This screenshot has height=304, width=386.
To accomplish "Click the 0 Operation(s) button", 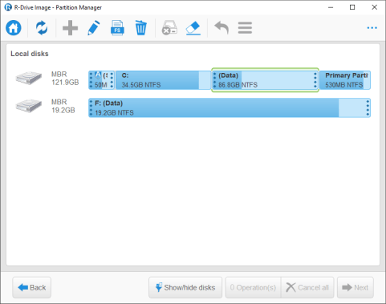I will point(253,287).
